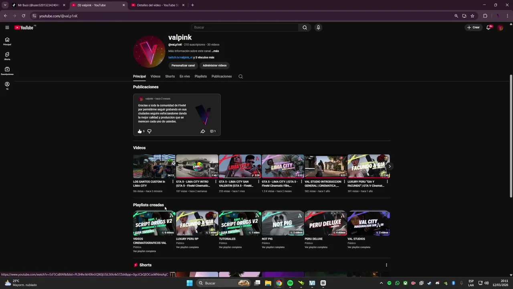The image size is (513, 289).
Task: Open the weather widget on taskbar
Action: click(21, 283)
